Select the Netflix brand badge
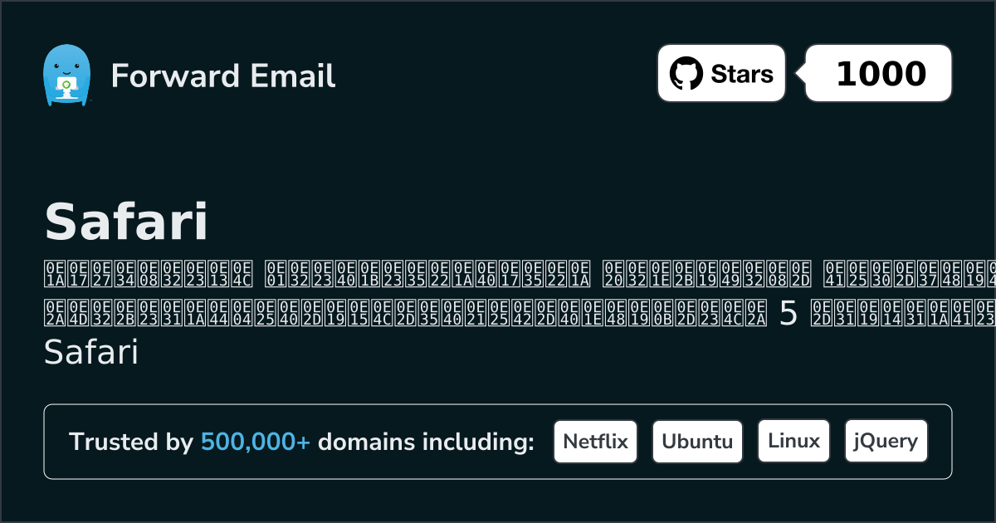The height and width of the screenshot is (523, 996). (595, 441)
